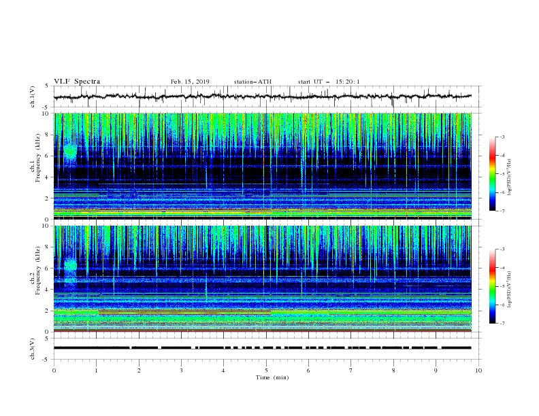This screenshot has width=539, height=416.
Task: Click the bright blob in ch.1 spectrogram
Action: click(71, 151)
